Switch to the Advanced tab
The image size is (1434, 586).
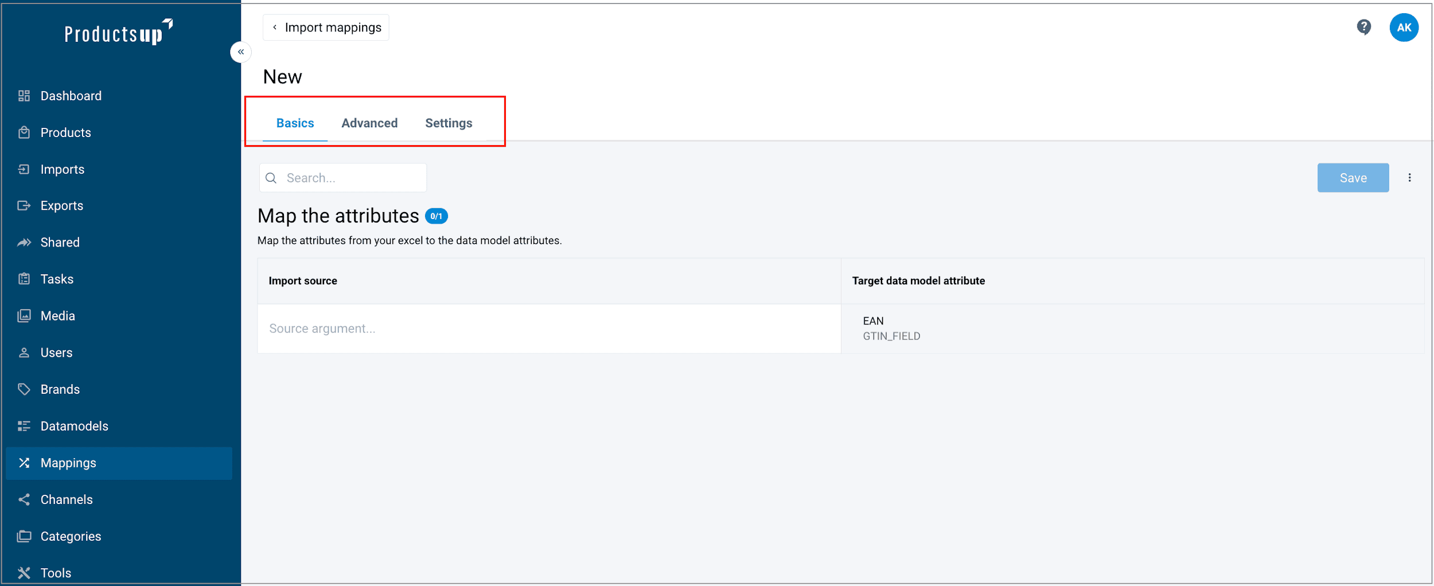[x=369, y=123]
